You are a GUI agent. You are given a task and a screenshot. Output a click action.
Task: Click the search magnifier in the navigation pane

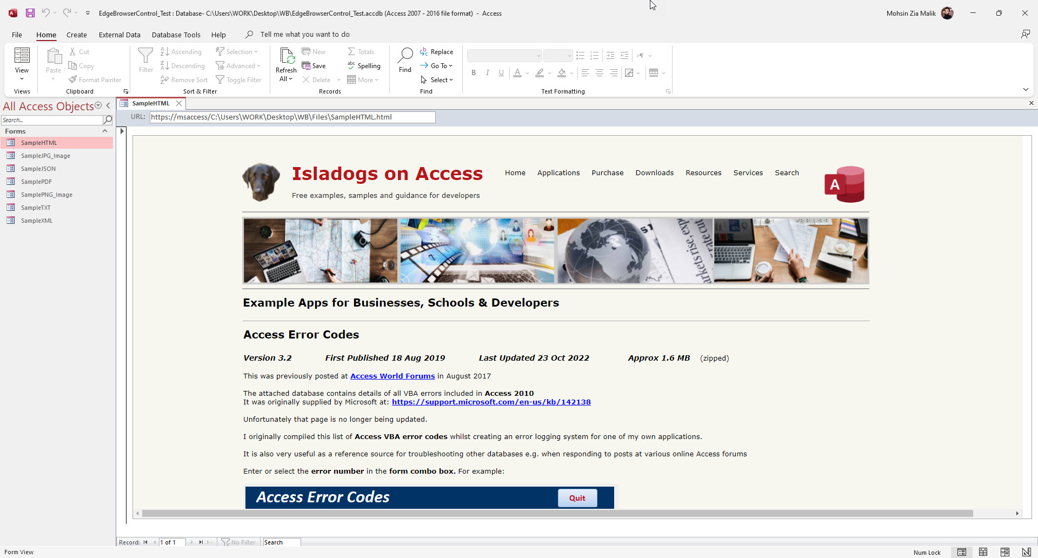click(108, 120)
